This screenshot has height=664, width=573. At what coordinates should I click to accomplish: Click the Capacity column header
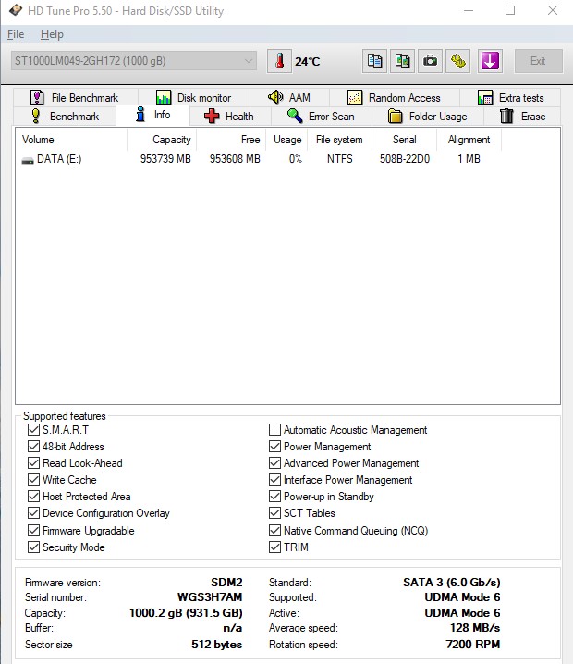[162, 140]
